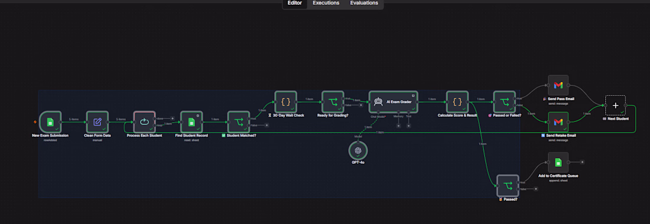Click the "rowAdded" subtitle text
The height and width of the screenshot is (224, 650).
click(x=50, y=140)
